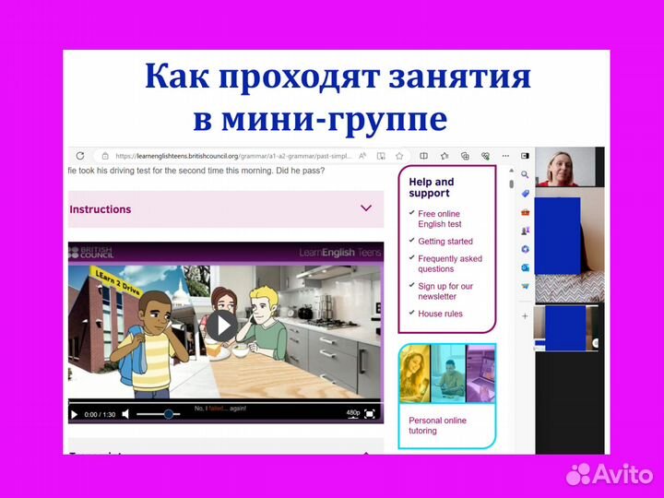Click the page scrollbar up arrow
This screenshot has width=664, height=498.
pyautogui.click(x=512, y=171)
